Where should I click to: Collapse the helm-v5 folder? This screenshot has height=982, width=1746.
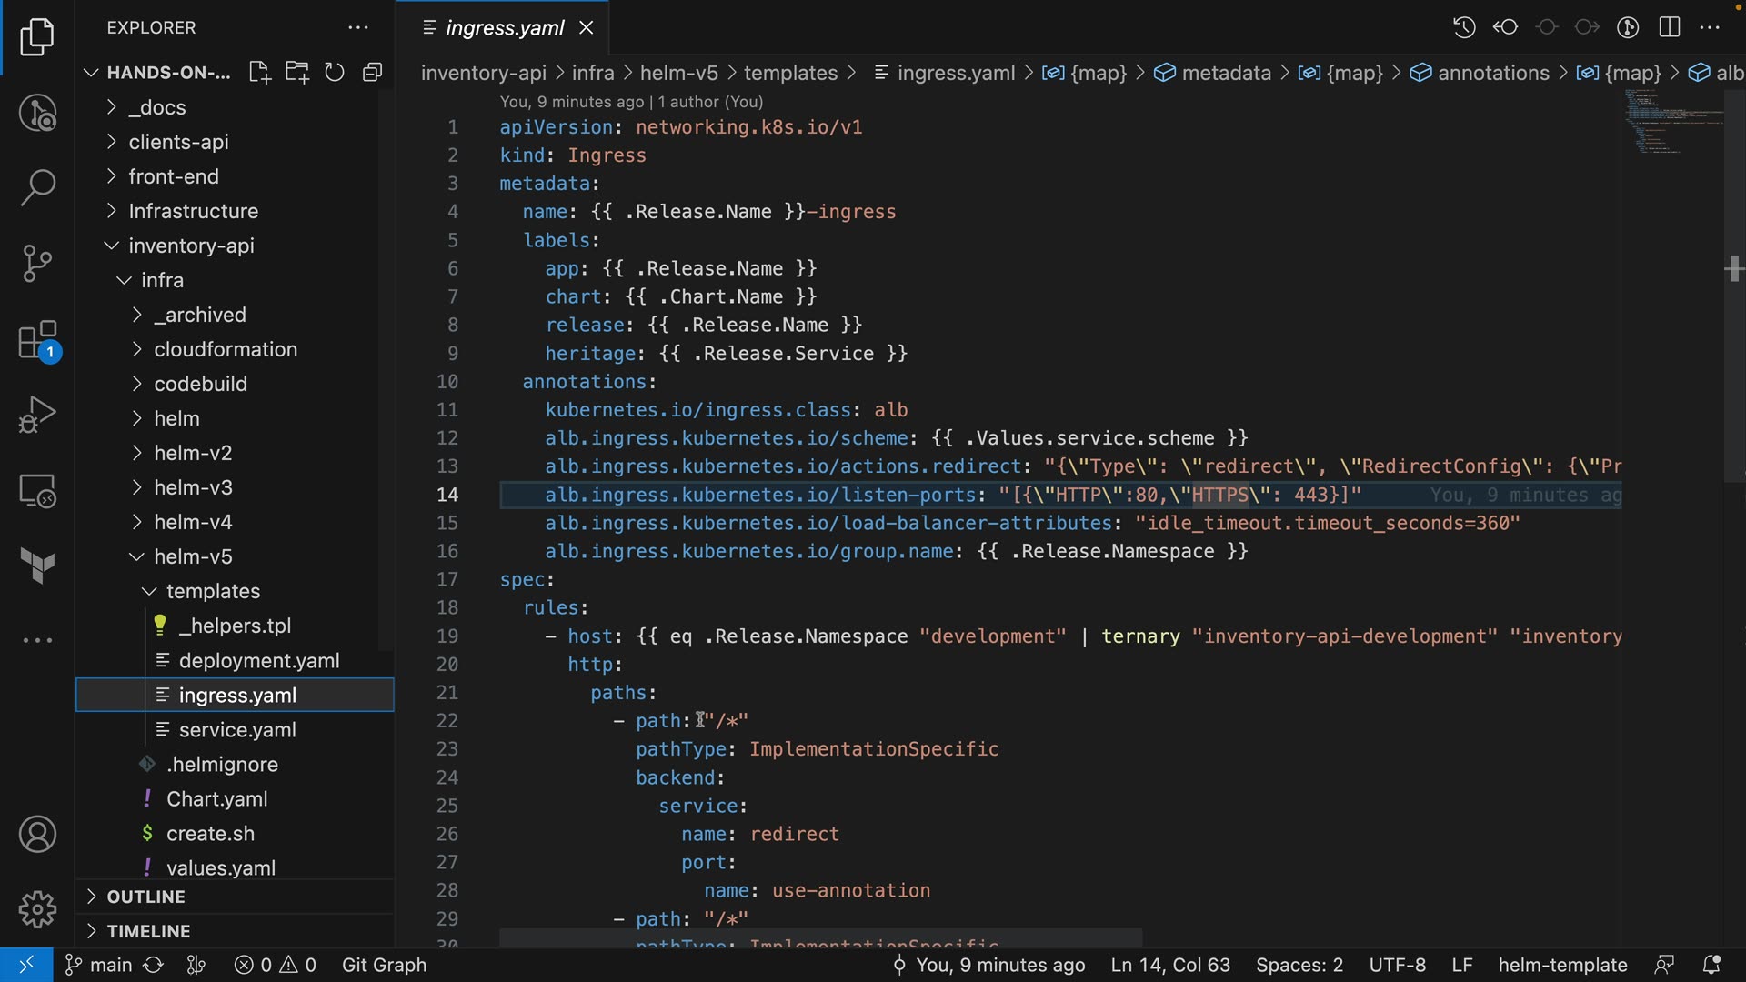[x=193, y=556]
